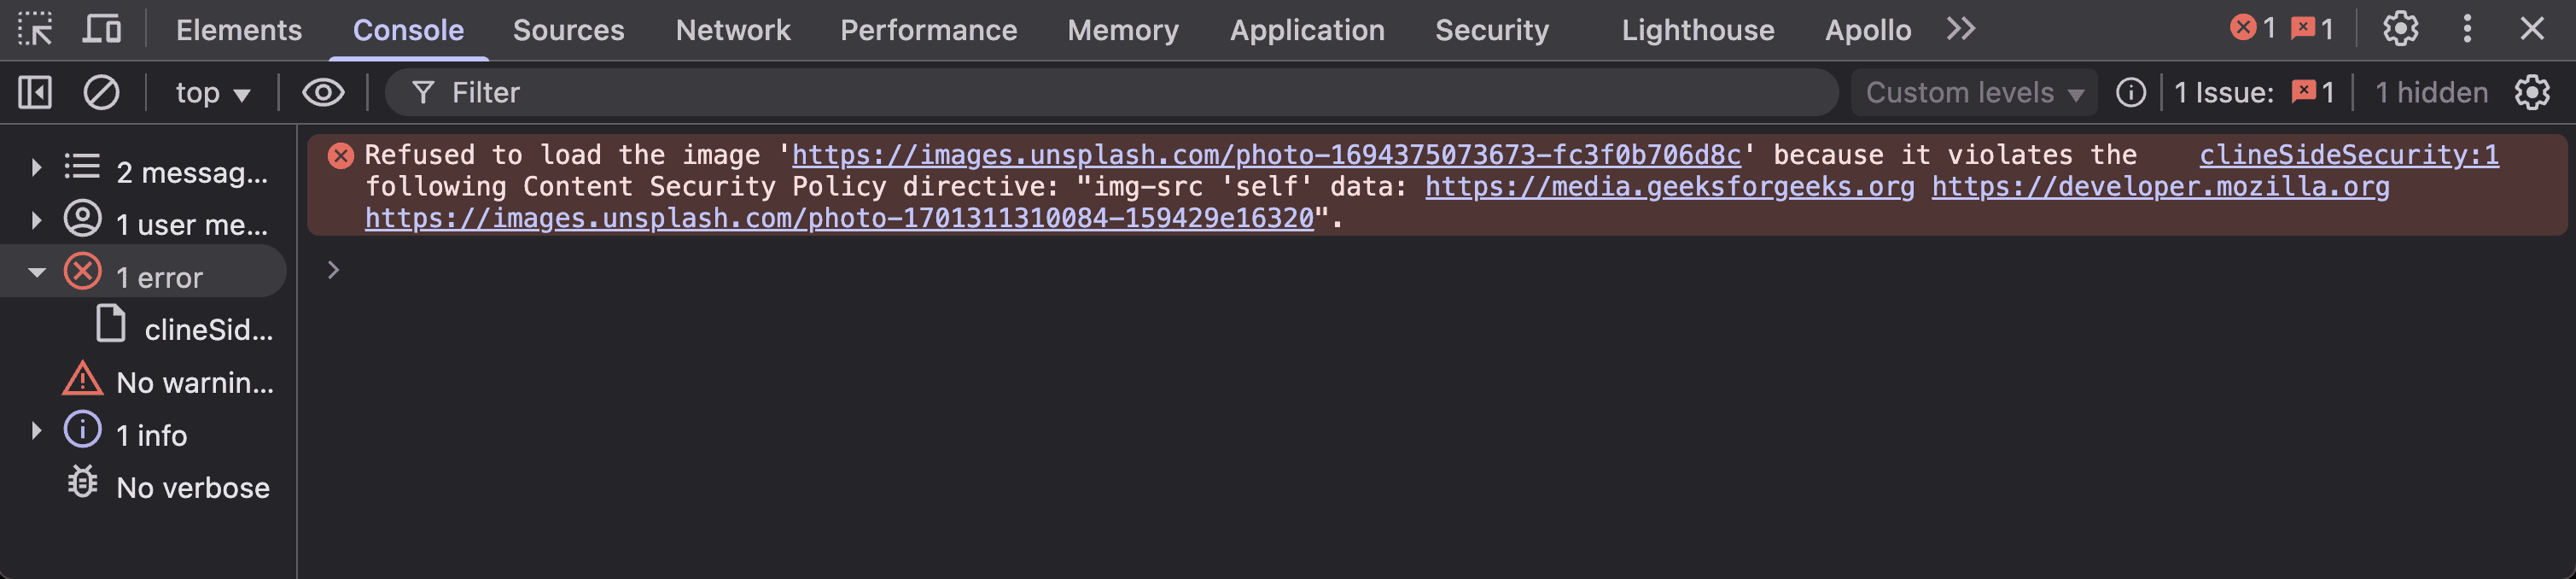Clear console with the ban icon
2576x579 pixels.
[101, 93]
